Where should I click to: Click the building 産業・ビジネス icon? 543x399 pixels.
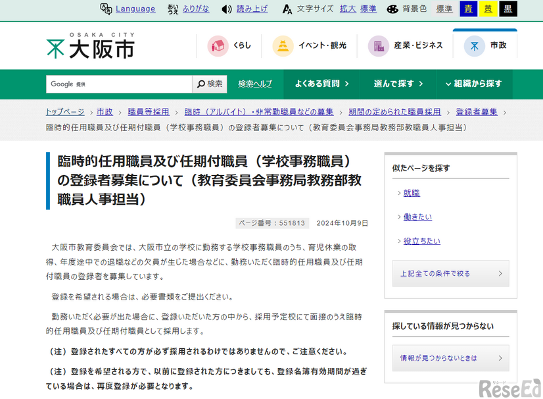tap(379, 46)
